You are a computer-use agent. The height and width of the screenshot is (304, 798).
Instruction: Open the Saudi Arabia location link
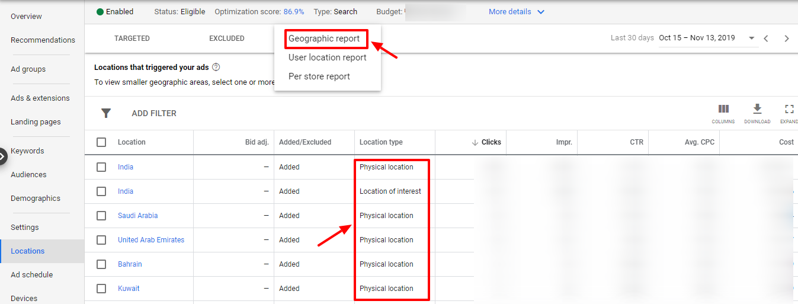point(138,216)
